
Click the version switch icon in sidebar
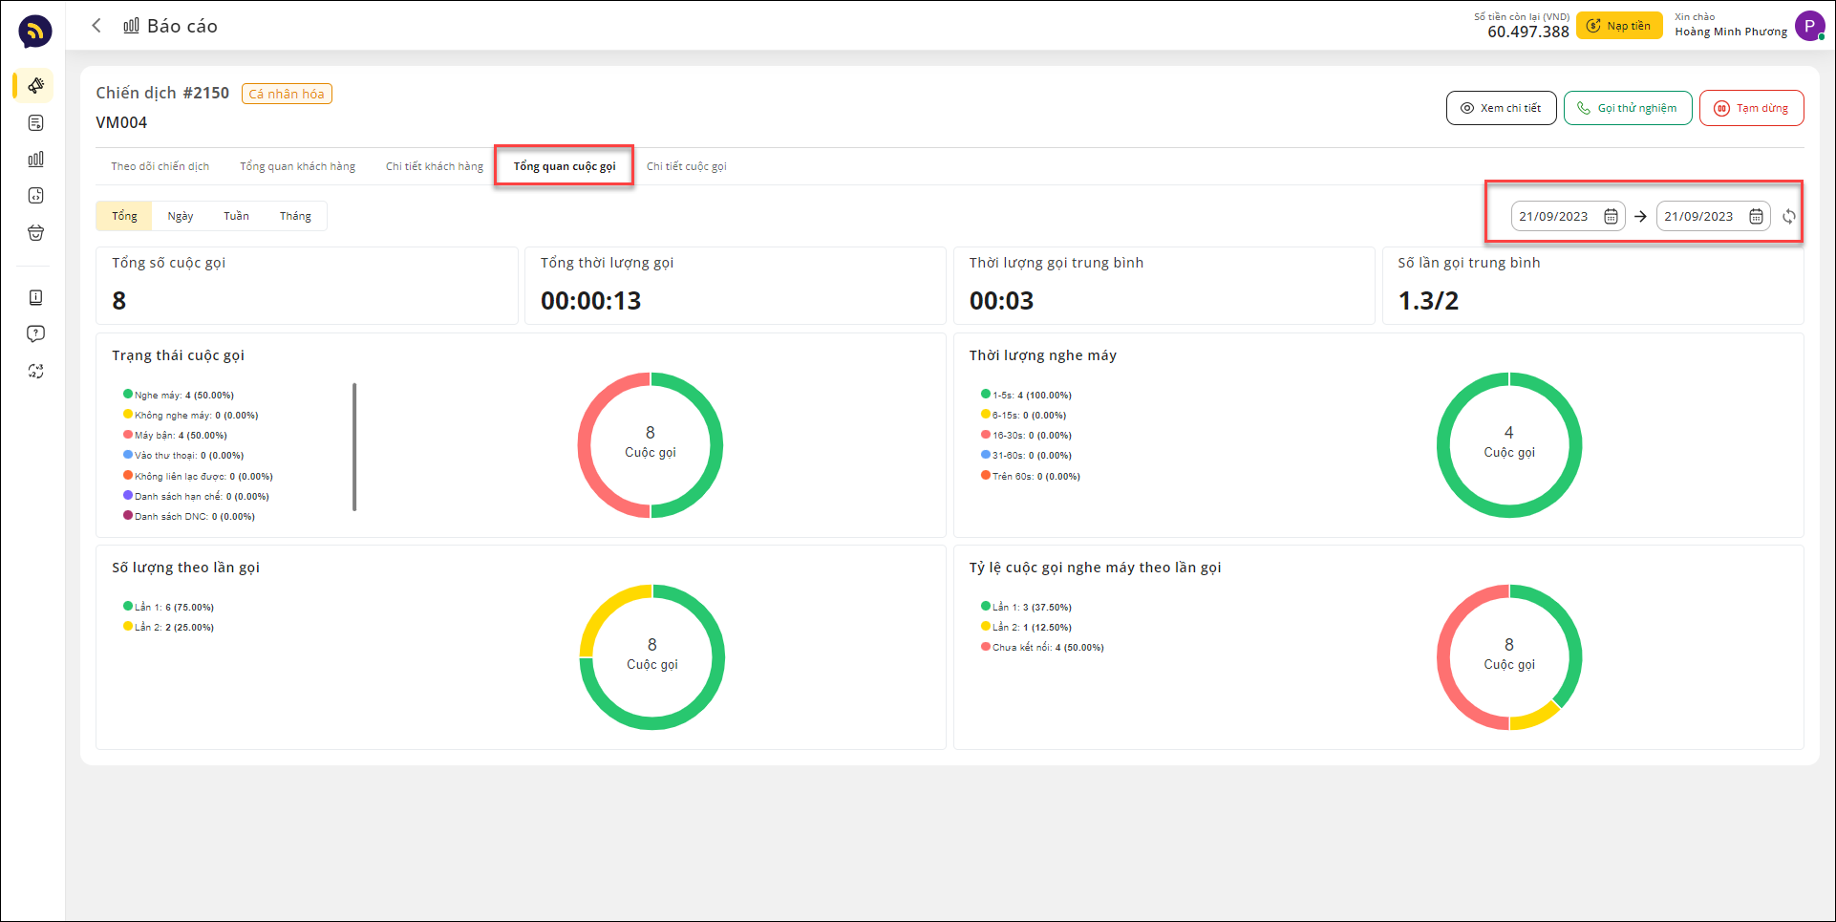pyautogui.click(x=35, y=372)
